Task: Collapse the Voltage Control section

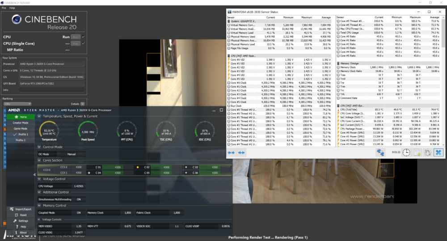Action: pyautogui.click(x=39, y=179)
